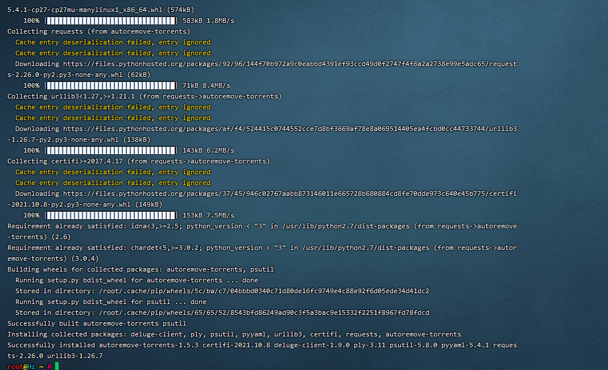The image size is (608, 370).
Task: Click the requests download URL line
Action: 266,64
